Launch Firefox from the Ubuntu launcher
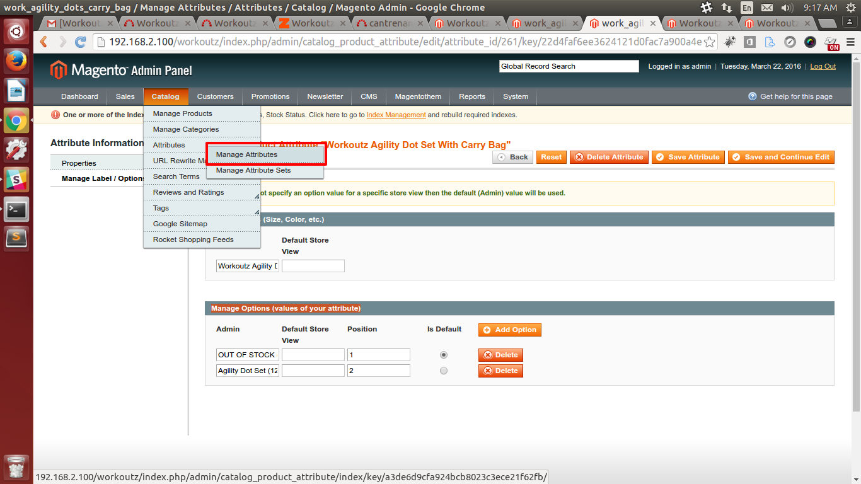 [16, 60]
